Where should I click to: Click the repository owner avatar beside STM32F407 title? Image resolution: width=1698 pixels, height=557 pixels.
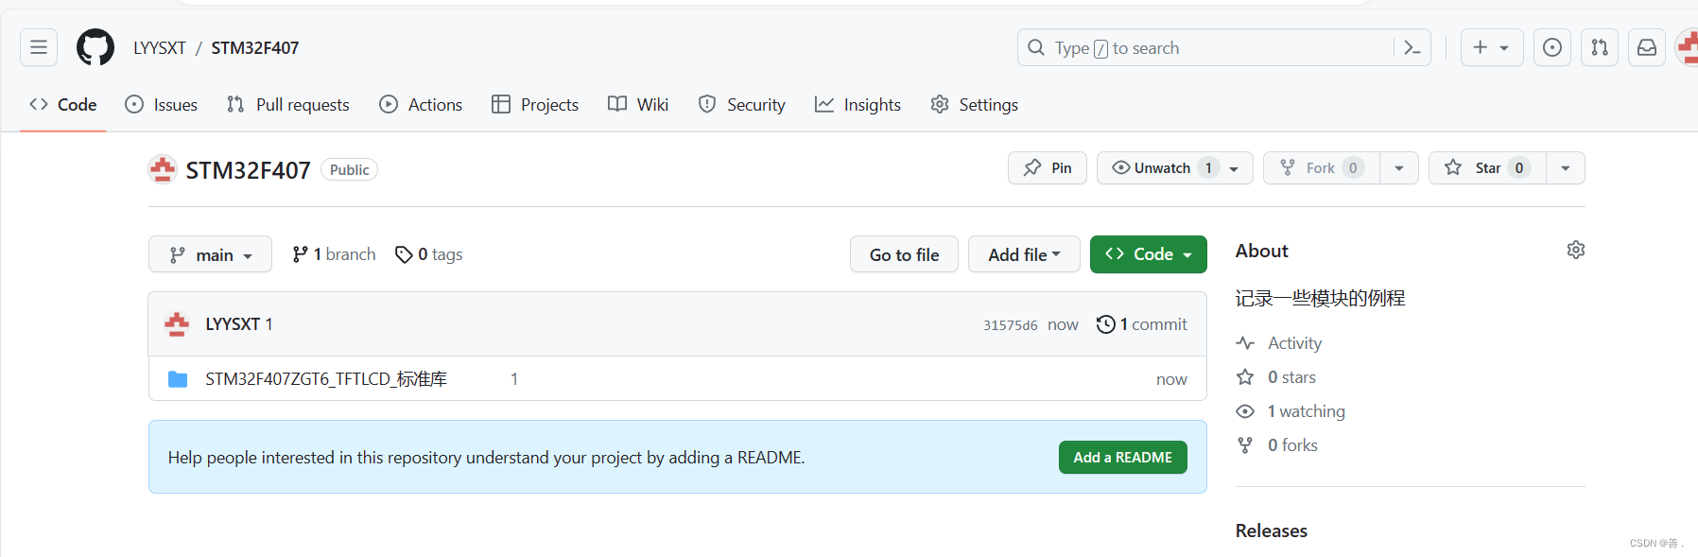(x=163, y=170)
